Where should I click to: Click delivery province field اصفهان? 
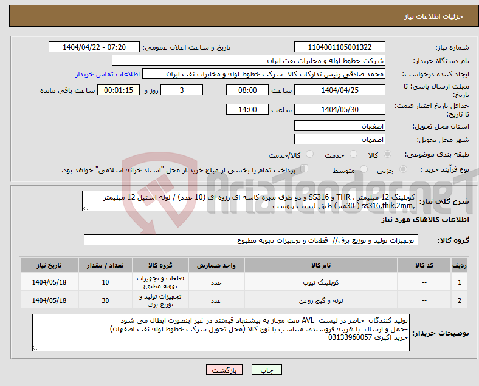(339, 126)
